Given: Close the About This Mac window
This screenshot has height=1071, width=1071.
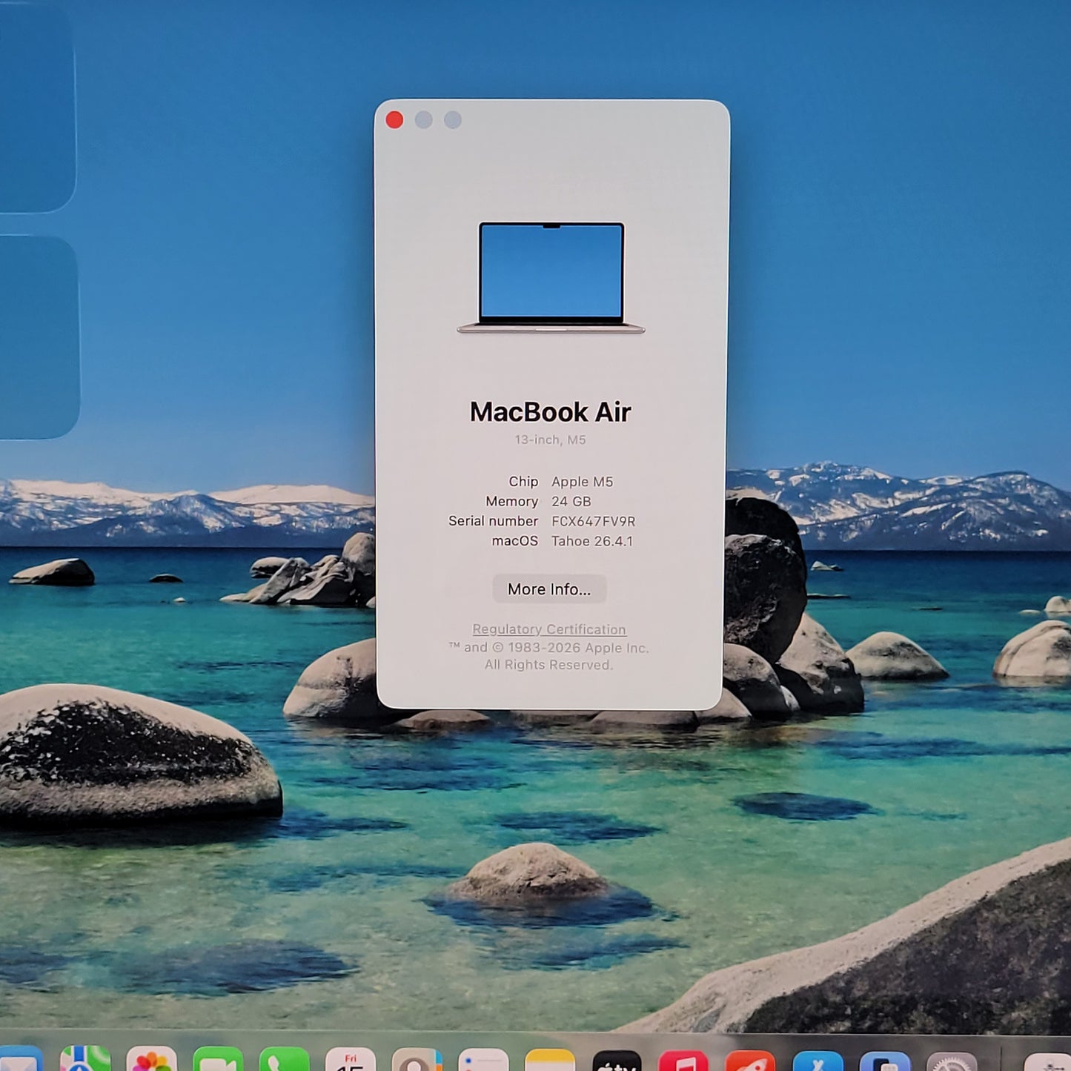Looking at the screenshot, I should (x=394, y=120).
